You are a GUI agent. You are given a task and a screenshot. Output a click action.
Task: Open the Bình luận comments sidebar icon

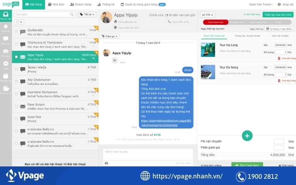tap(6, 40)
